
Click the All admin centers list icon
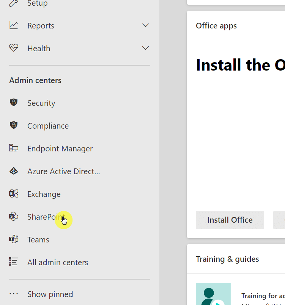tap(14, 262)
